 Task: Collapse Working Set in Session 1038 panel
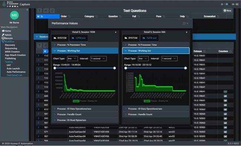point(85,51)
